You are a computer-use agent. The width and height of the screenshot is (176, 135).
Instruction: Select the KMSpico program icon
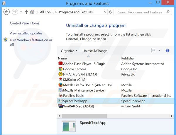(60, 80)
